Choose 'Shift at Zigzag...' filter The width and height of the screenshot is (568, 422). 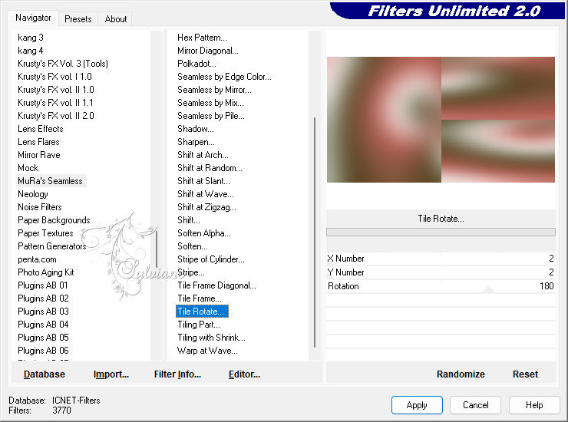pos(206,207)
